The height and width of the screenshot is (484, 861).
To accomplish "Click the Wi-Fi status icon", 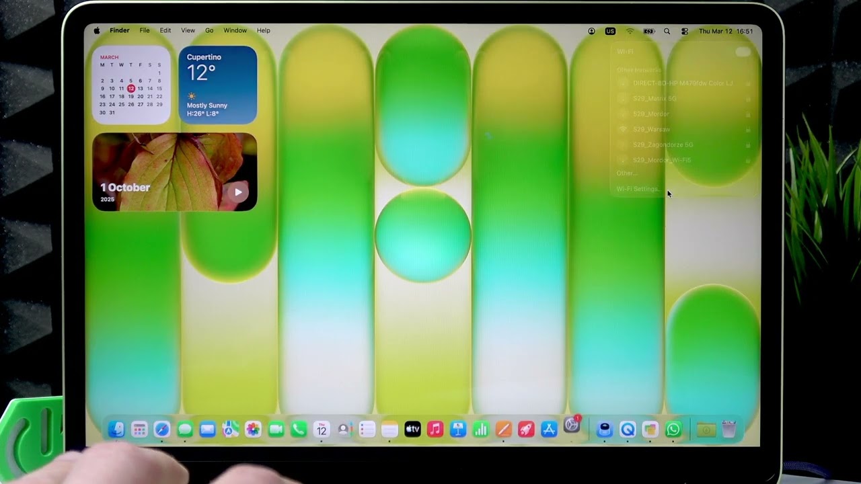I will click(630, 31).
